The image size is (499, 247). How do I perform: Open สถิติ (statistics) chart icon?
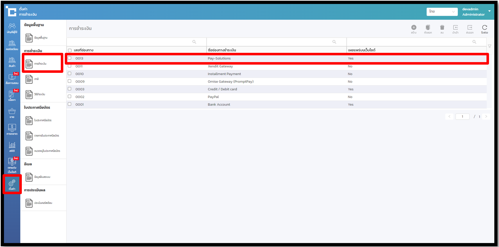[x=12, y=146]
